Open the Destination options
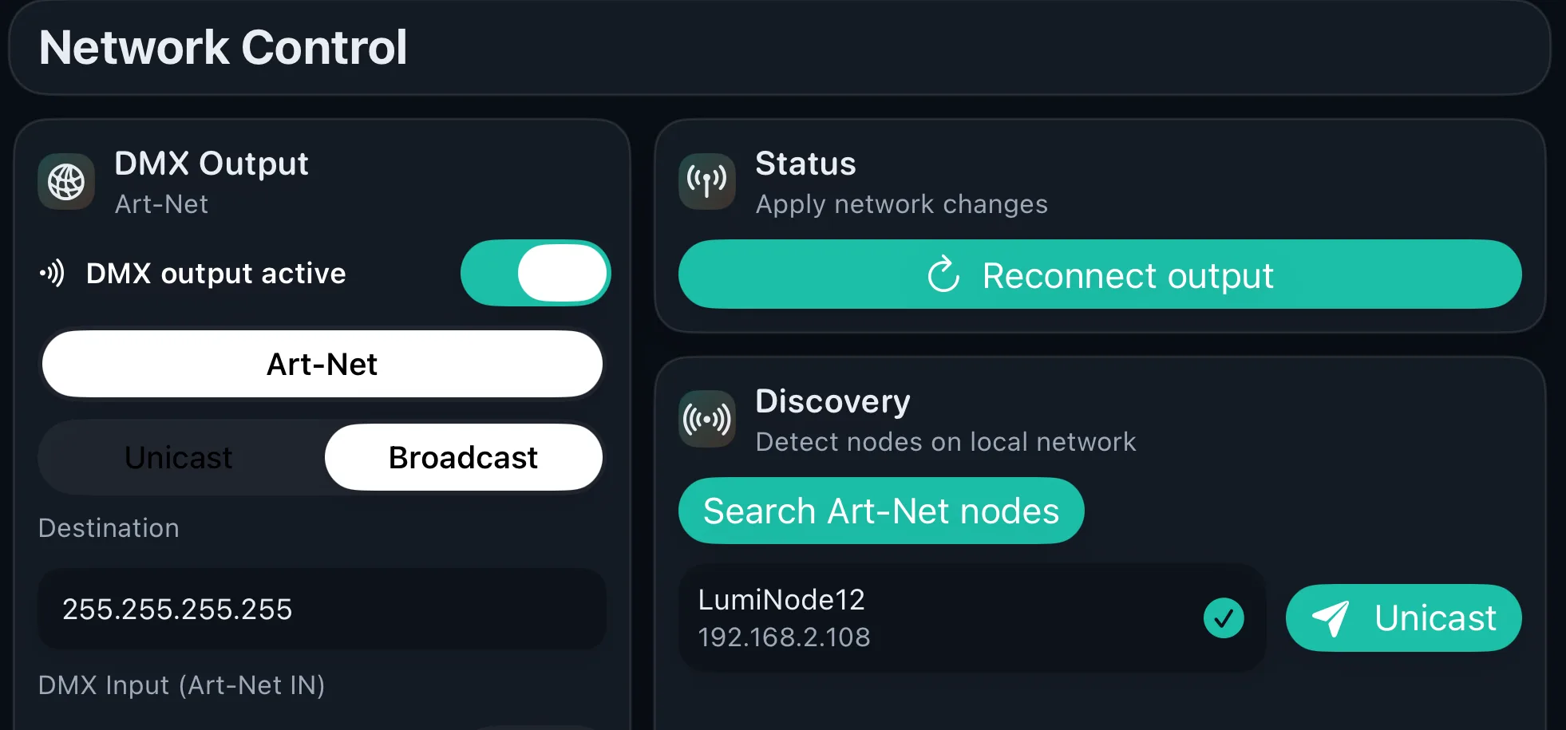 (x=109, y=527)
